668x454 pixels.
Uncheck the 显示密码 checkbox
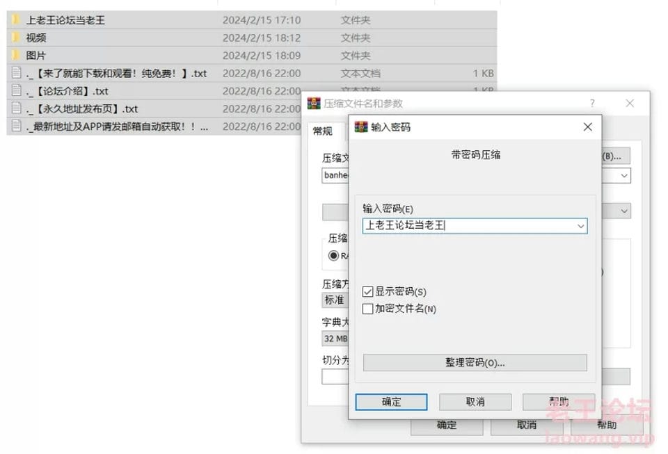pyautogui.click(x=367, y=291)
